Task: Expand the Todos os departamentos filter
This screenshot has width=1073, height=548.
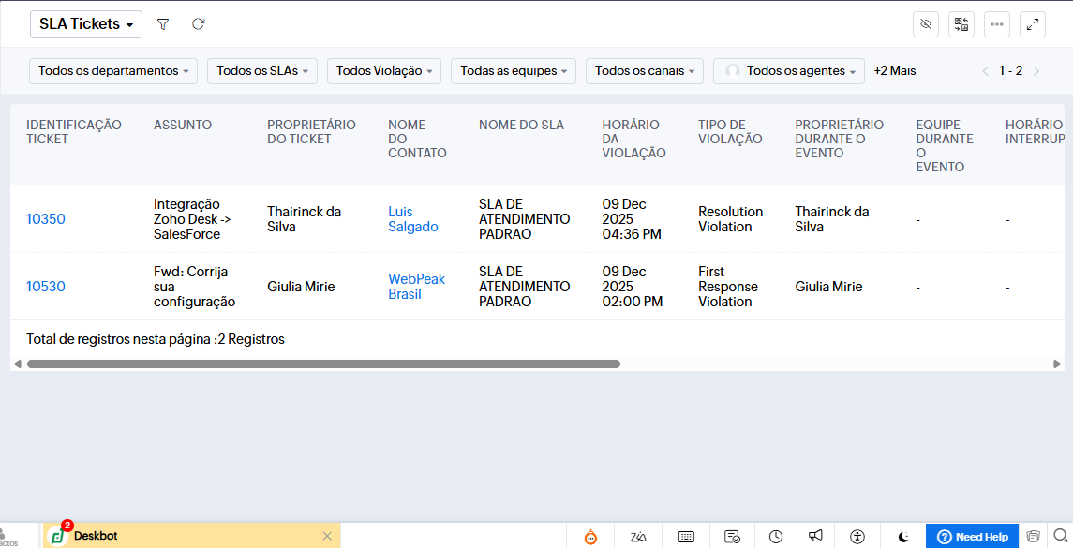Action: pos(113,71)
